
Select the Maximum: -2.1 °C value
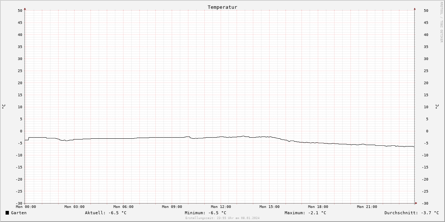coord(305,213)
